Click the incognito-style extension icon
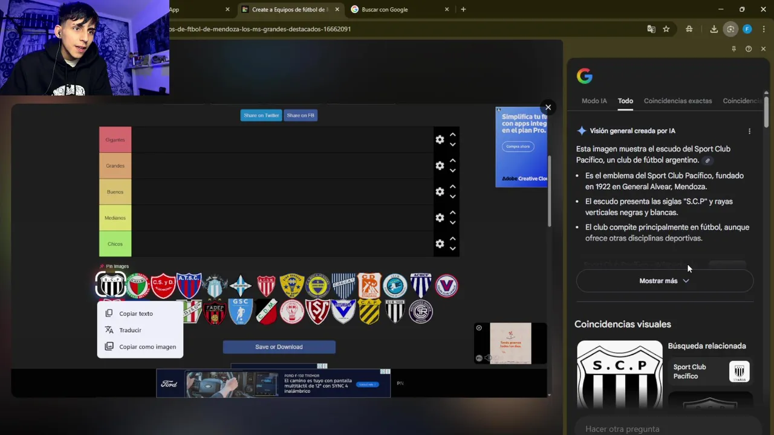 (689, 29)
